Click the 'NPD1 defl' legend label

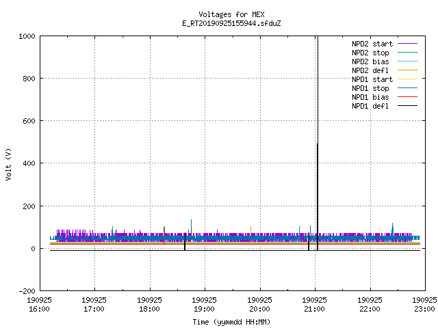click(370, 107)
